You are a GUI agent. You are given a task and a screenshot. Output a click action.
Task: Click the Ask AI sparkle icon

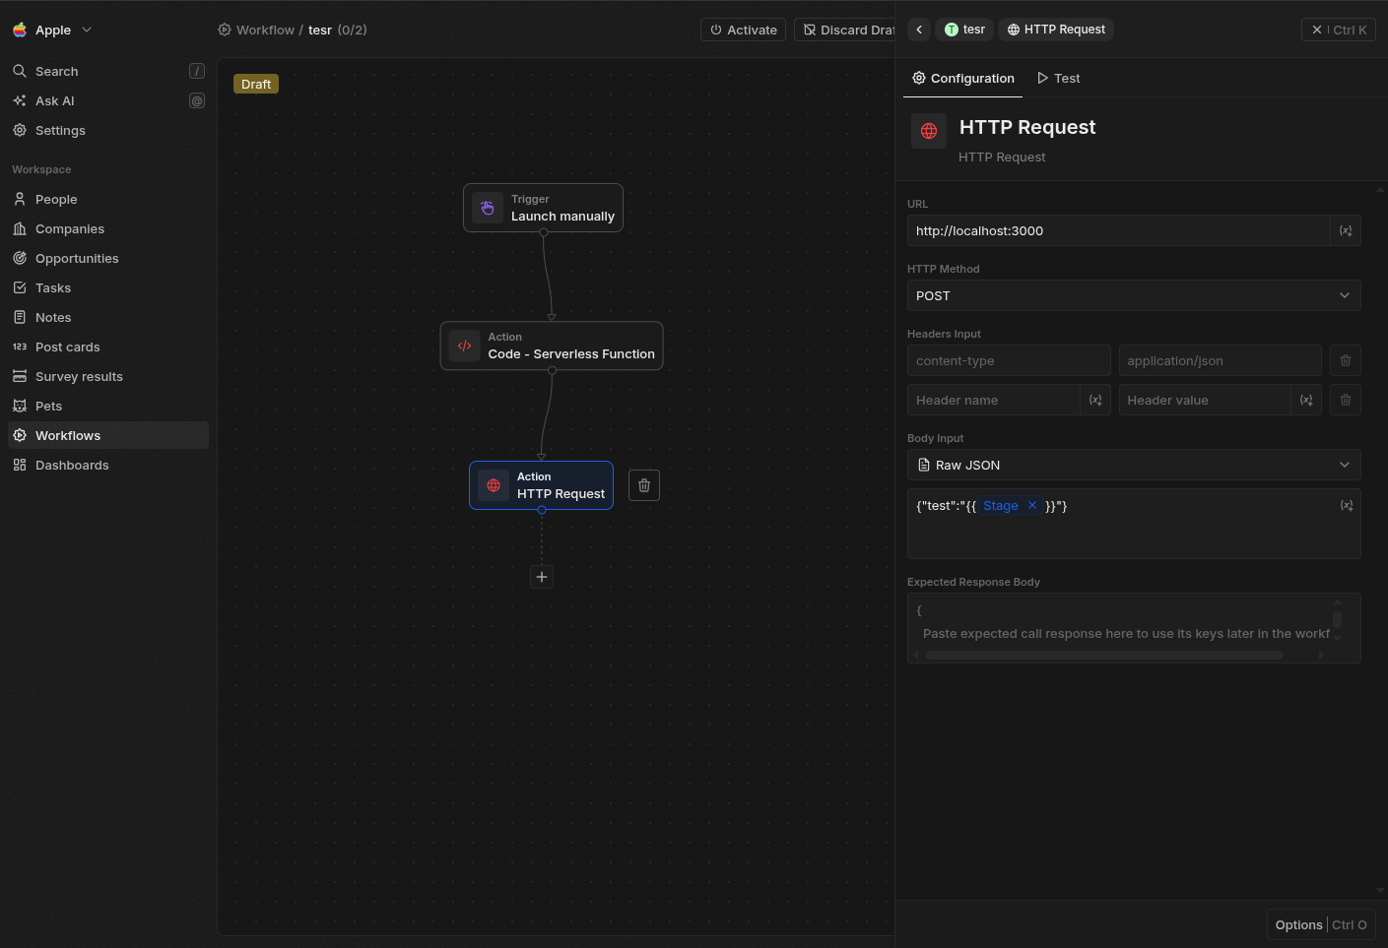[20, 100]
